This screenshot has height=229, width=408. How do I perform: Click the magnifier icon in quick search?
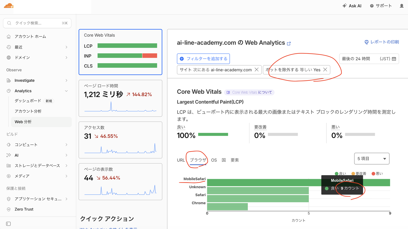click(9, 23)
